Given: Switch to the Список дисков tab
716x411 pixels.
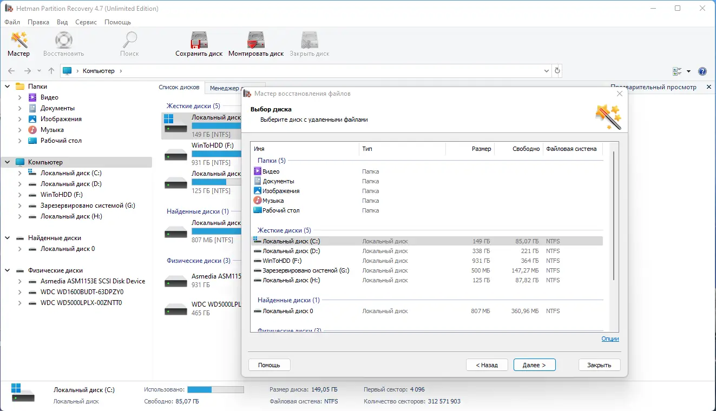Looking at the screenshot, I should 179,88.
